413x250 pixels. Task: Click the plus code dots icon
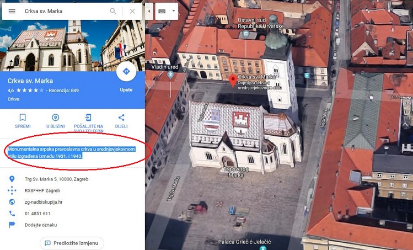(x=12, y=190)
